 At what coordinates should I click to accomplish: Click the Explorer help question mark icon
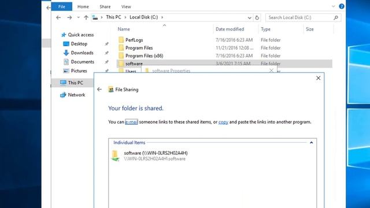(x=342, y=6)
